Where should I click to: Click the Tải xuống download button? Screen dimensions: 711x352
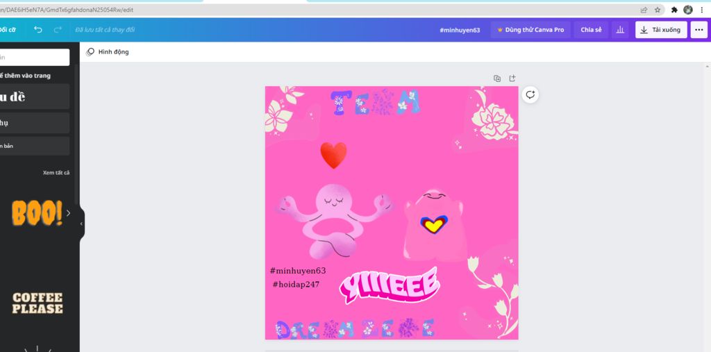661,29
